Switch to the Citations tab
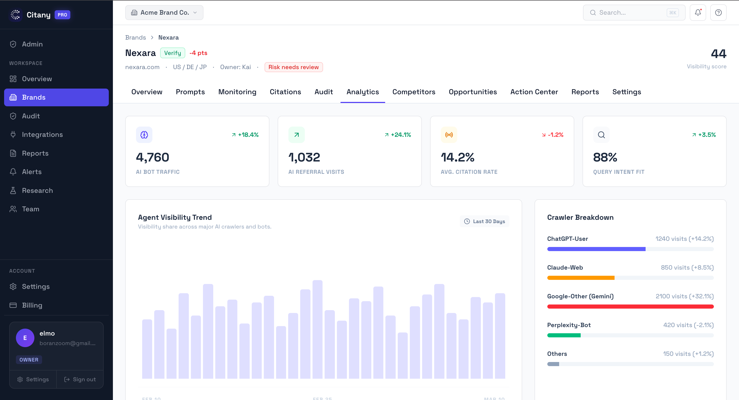Screen dimensions: 739x400 (x=285, y=92)
